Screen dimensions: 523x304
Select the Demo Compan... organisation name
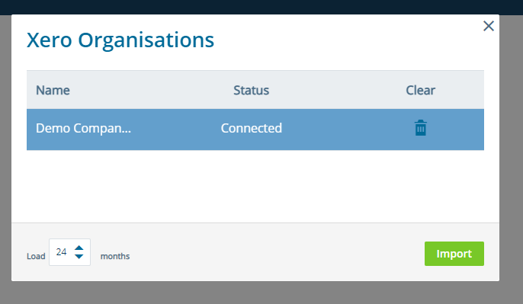(83, 128)
